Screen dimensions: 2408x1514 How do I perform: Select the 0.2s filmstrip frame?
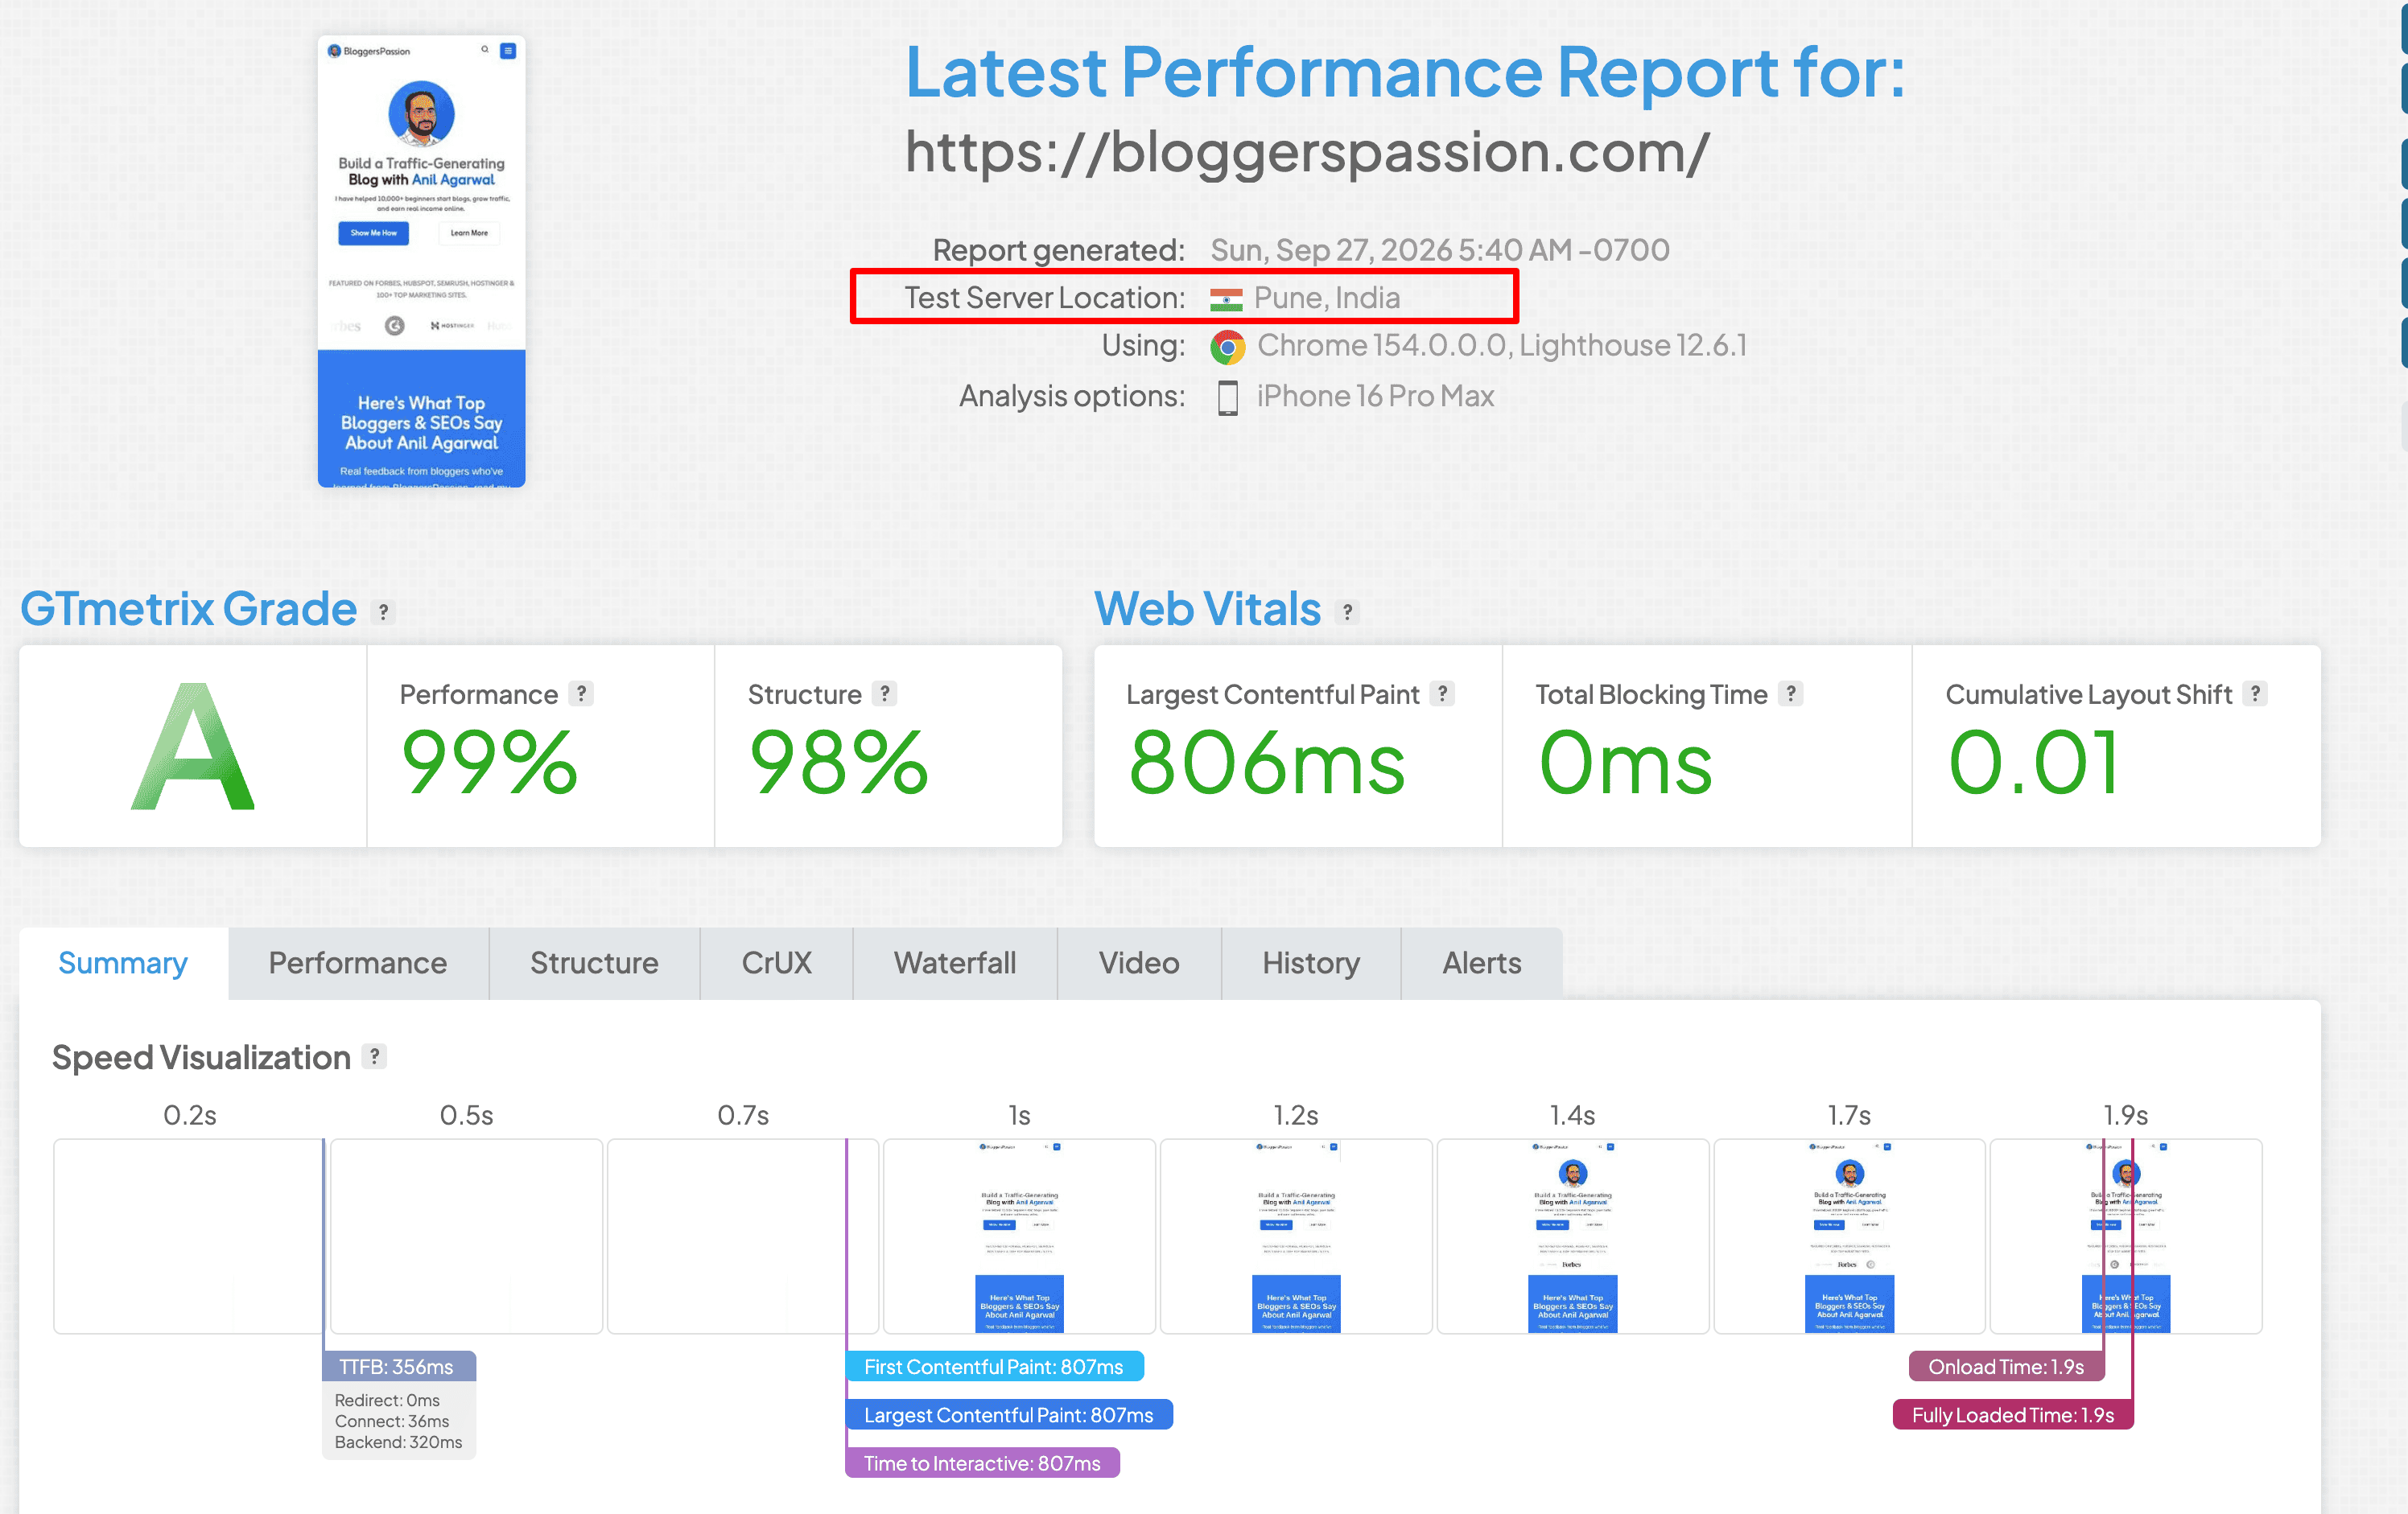click(190, 1236)
